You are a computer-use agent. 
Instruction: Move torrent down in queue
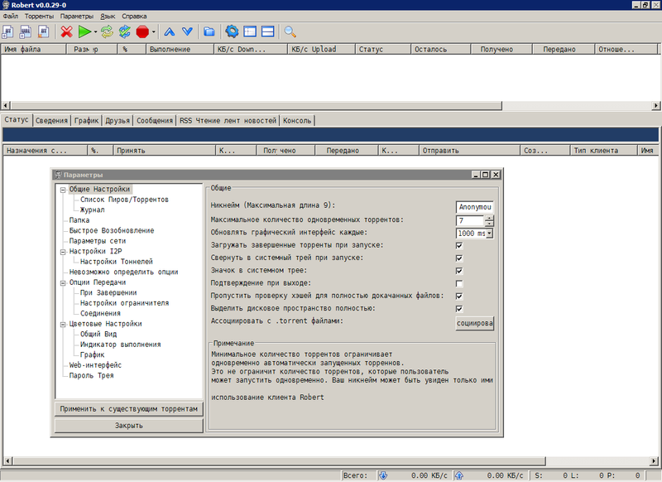click(x=187, y=31)
